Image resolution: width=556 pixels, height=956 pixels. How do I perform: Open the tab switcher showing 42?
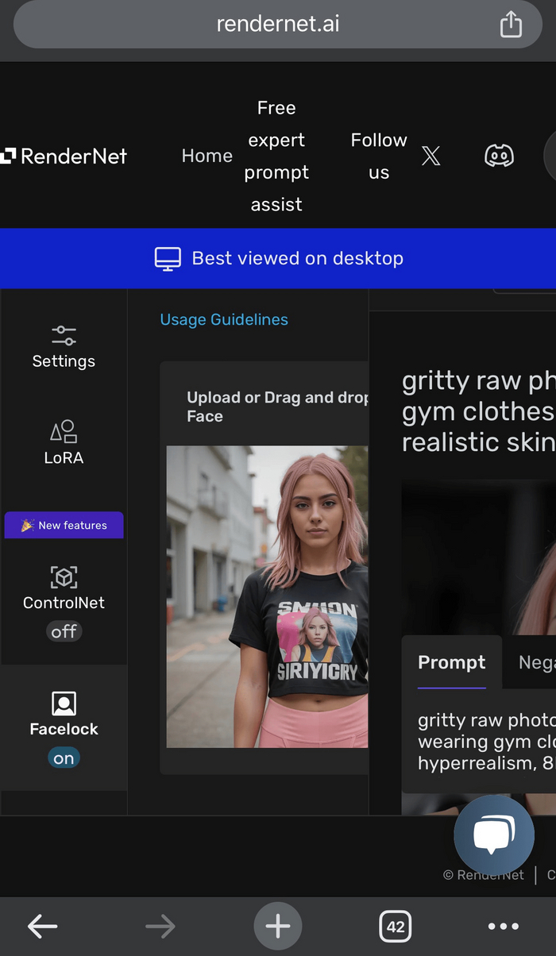tap(396, 926)
